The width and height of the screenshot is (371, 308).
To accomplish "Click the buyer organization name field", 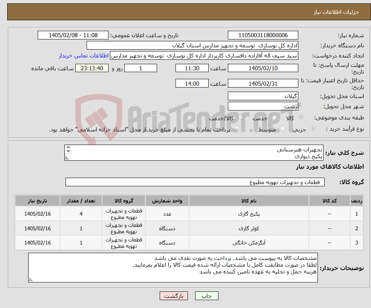I will point(192,45).
